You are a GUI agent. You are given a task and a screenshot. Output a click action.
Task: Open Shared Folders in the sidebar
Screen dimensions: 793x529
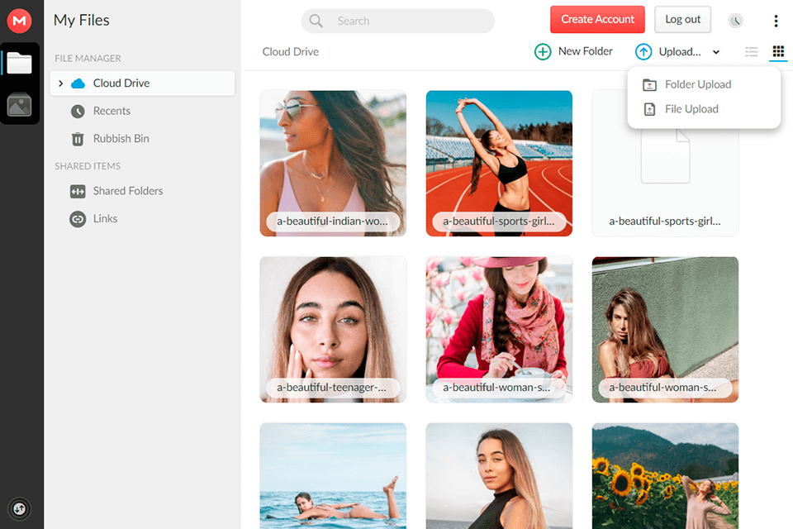(x=143, y=191)
